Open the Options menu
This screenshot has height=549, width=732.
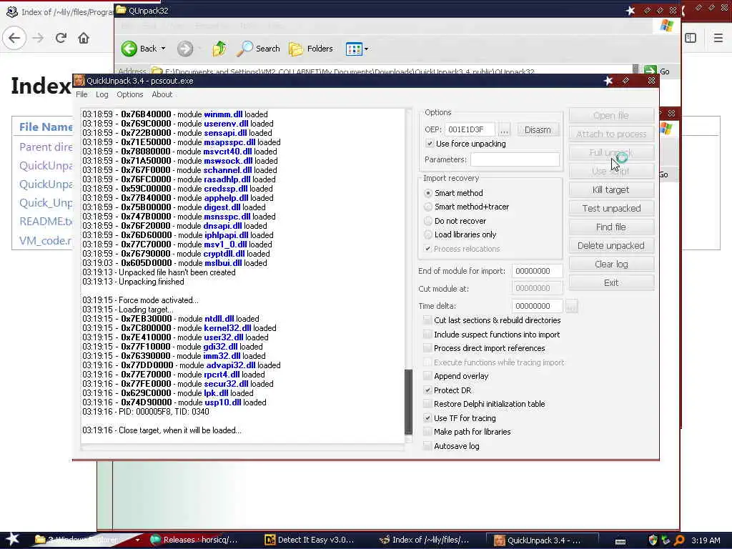[130, 94]
